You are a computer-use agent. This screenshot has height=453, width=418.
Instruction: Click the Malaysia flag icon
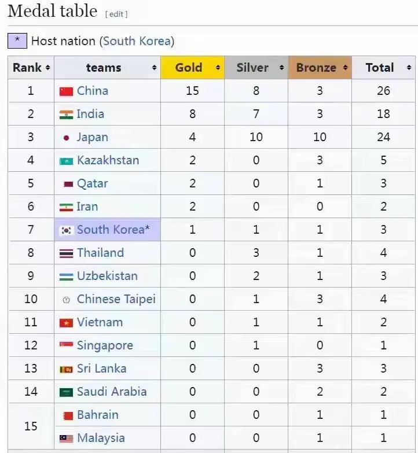66,439
